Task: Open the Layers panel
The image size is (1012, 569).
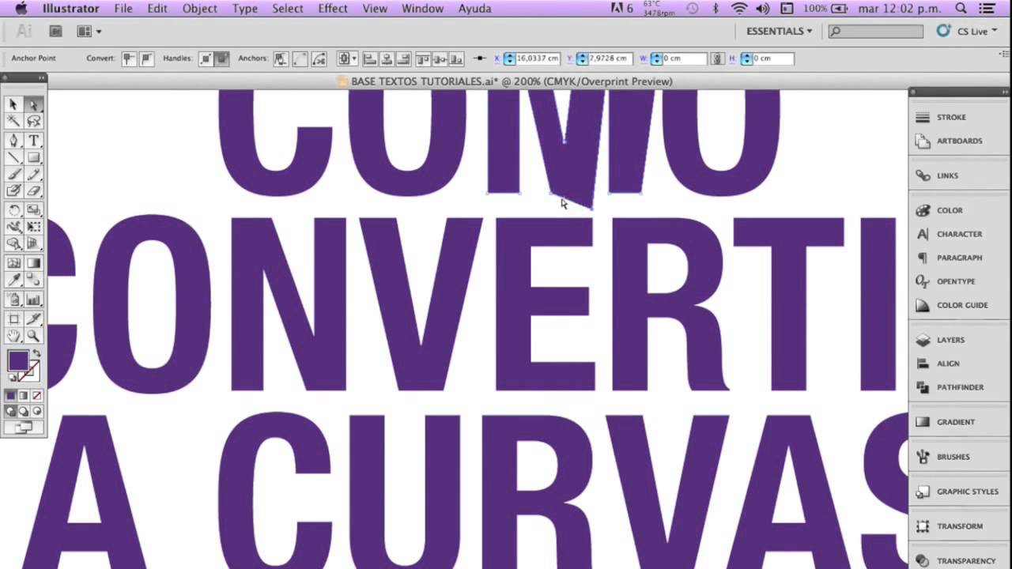Action: click(950, 340)
